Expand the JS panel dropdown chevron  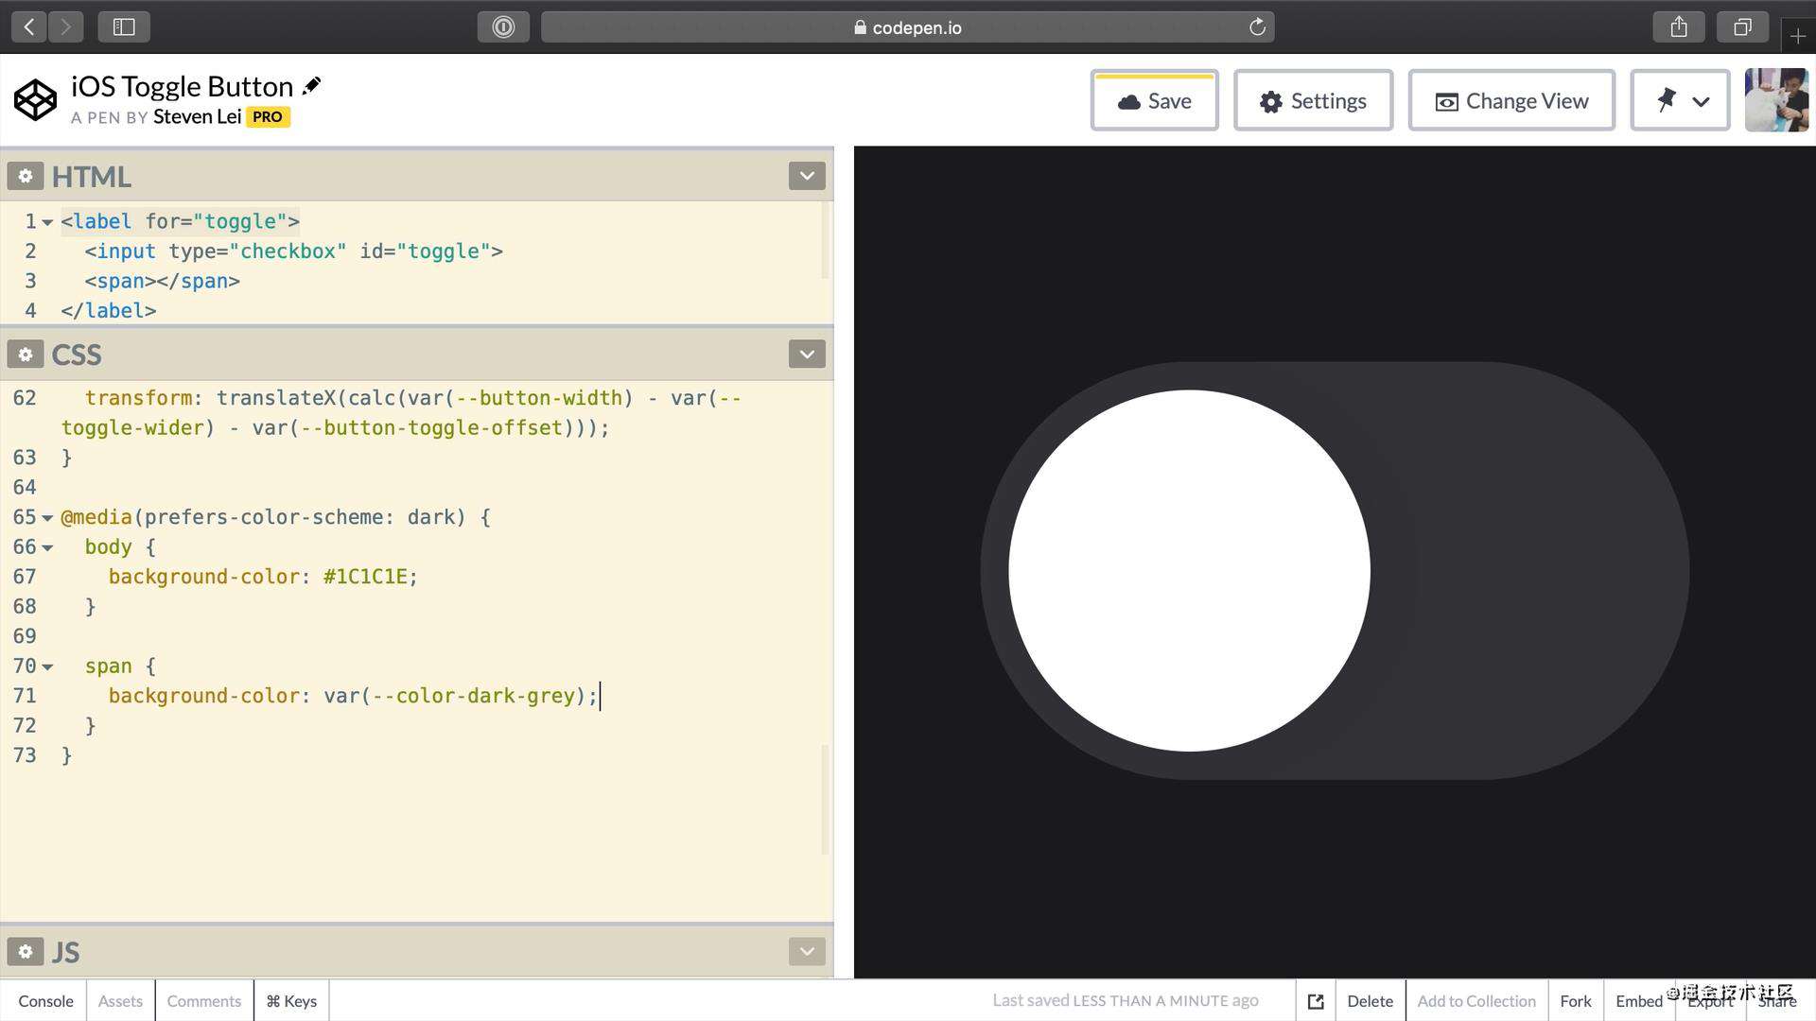click(807, 951)
